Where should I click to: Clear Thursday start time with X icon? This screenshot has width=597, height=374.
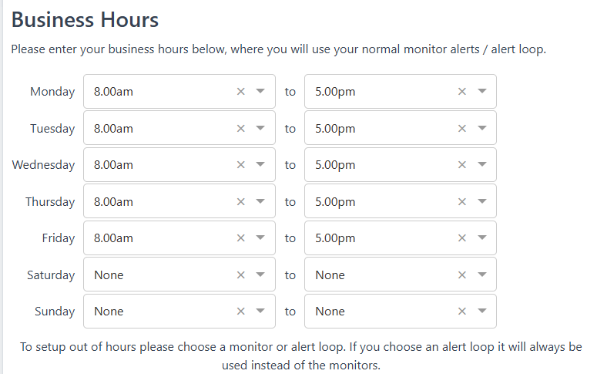[x=240, y=202]
